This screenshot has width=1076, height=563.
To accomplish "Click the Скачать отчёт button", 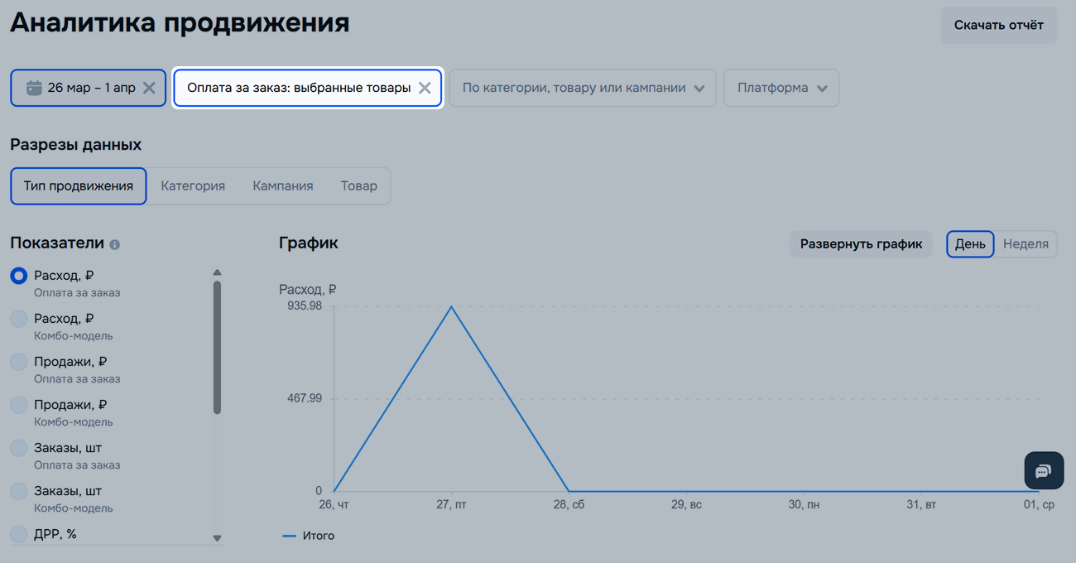I will [998, 25].
